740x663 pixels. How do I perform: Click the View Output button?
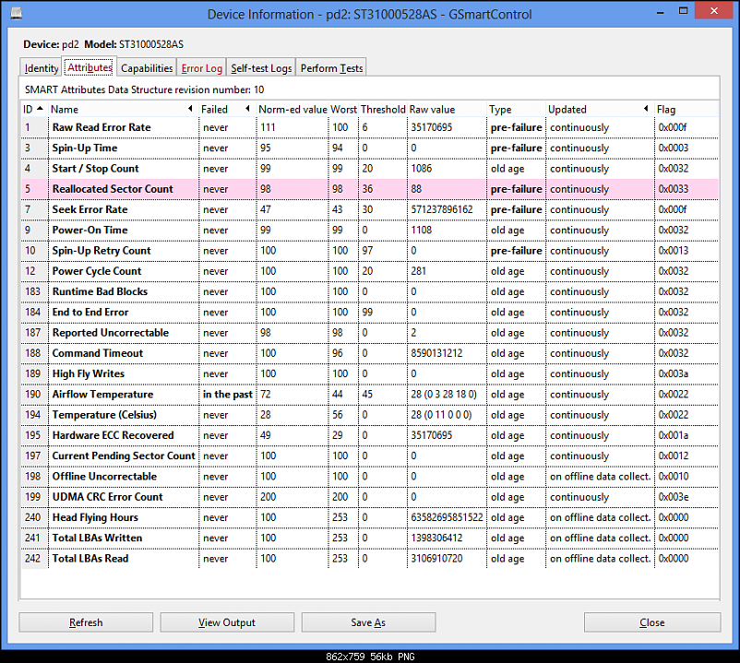(x=227, y=622)
